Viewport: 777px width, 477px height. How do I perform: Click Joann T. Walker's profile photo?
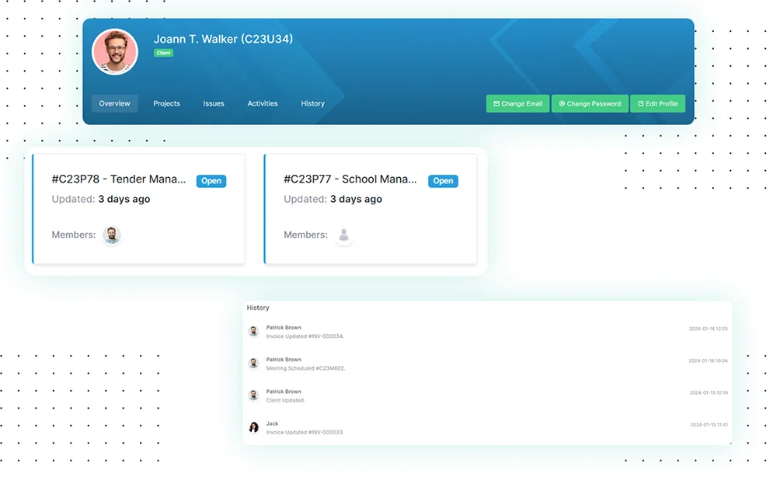[115, 52]
